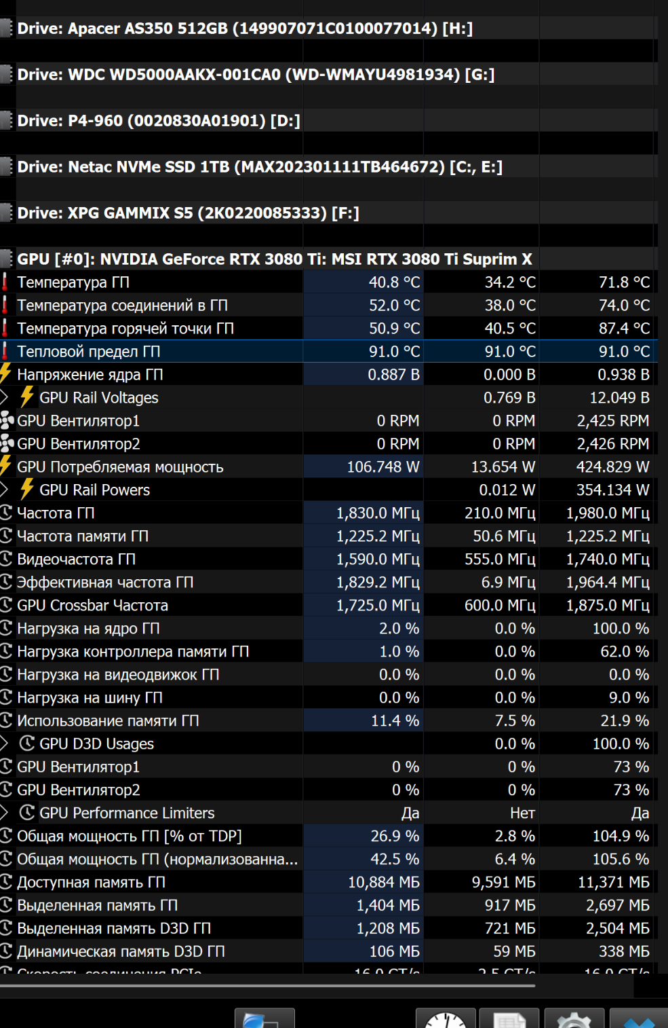Click the 10,884 МБ available memory value
Viewport: 668px width, 1028px height.
(x=384, y=883)
